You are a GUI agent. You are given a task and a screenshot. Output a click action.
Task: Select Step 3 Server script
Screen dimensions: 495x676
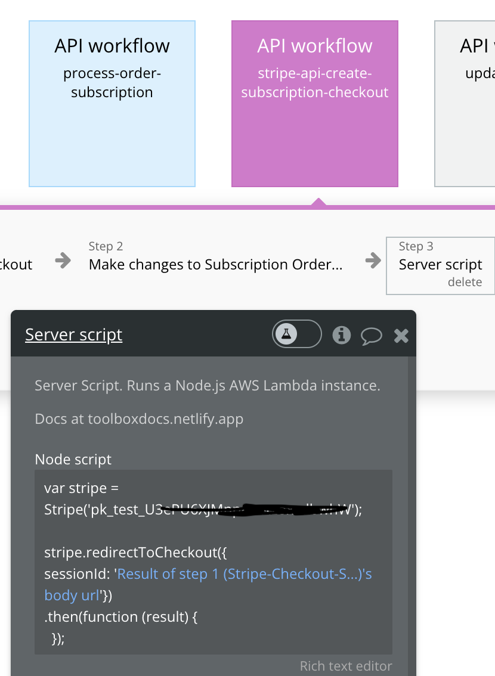click(x=440, y=264)
